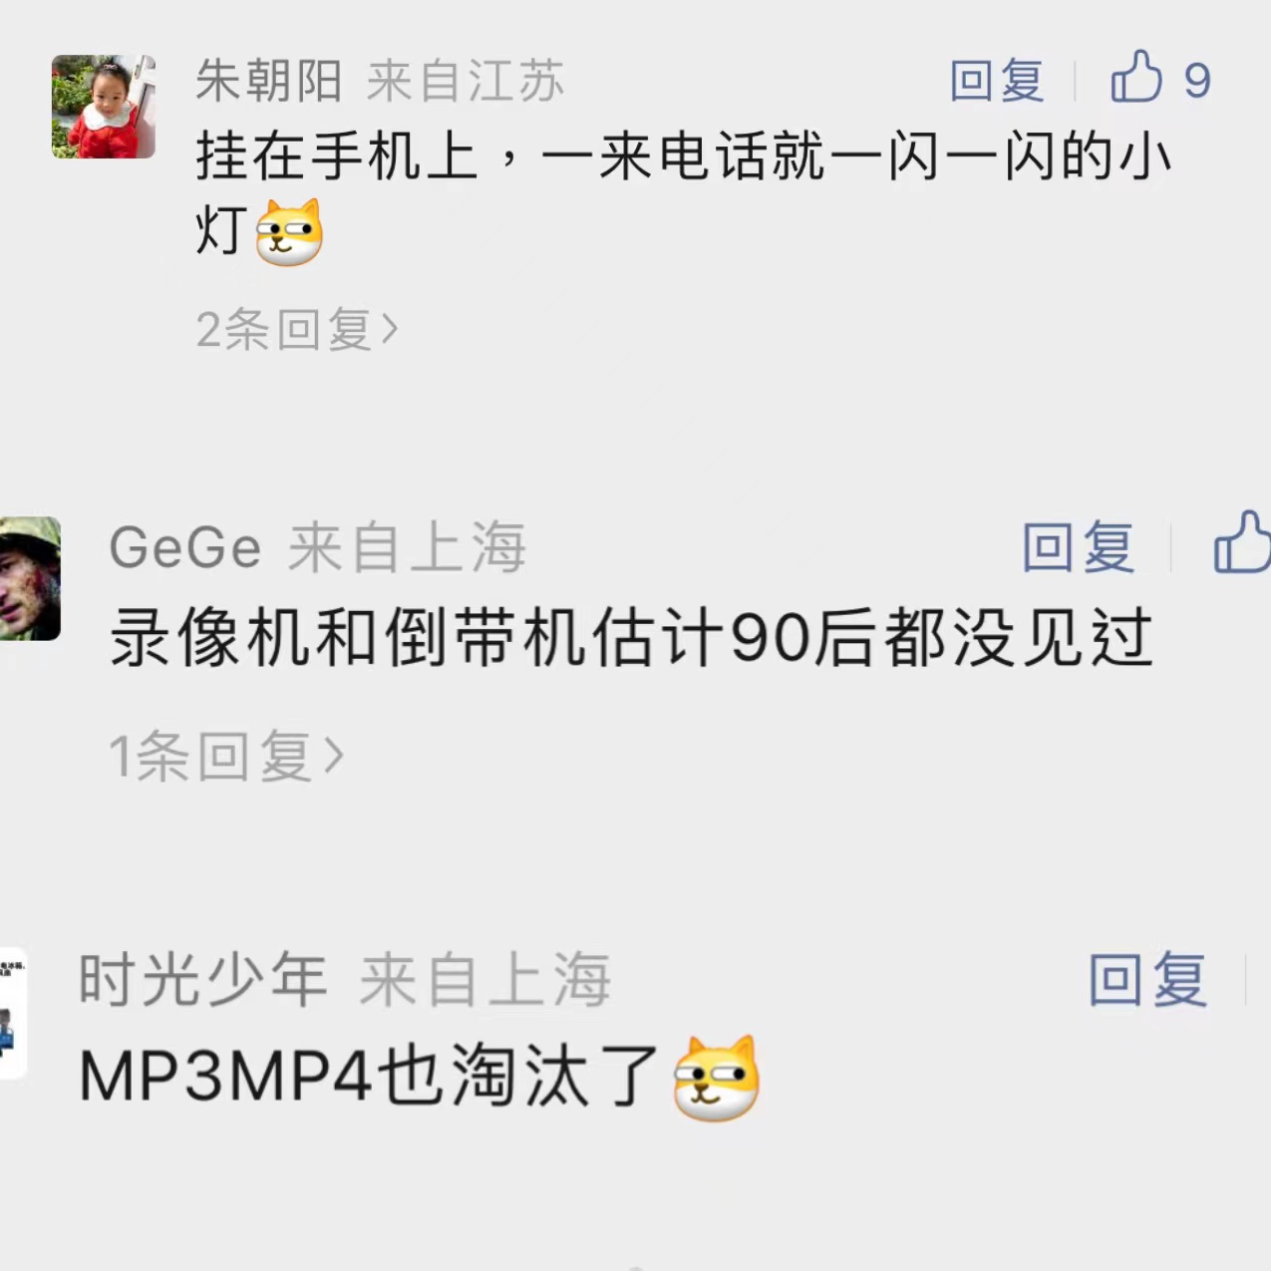Viewport: 1271px width, 1271px height.
Task: Reply to 时光少年's comment
Action: 1148,979
